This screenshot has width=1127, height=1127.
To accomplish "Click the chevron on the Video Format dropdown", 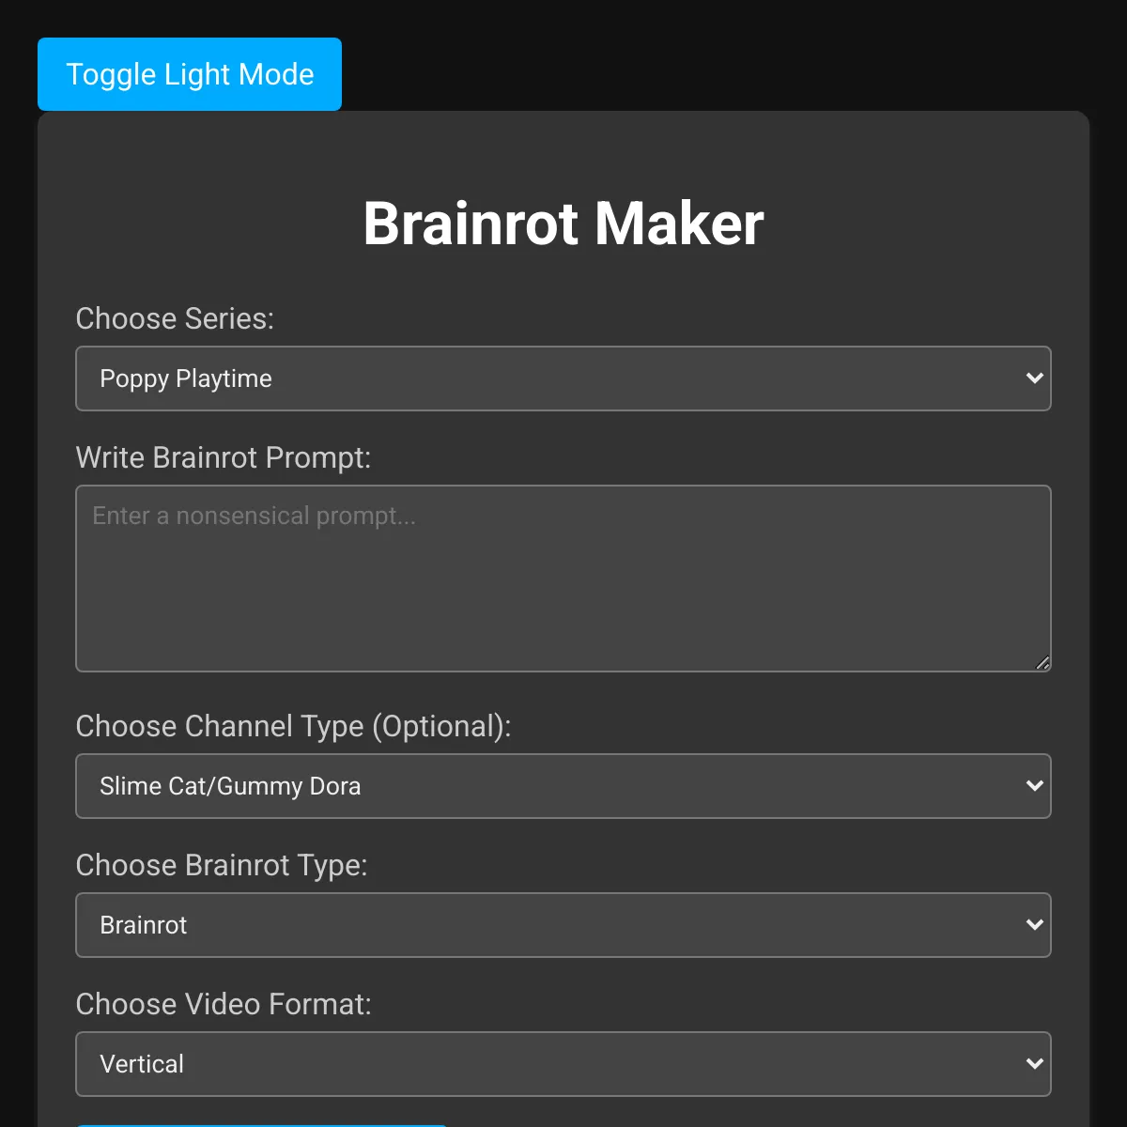I will (x=1035, y=1064).
